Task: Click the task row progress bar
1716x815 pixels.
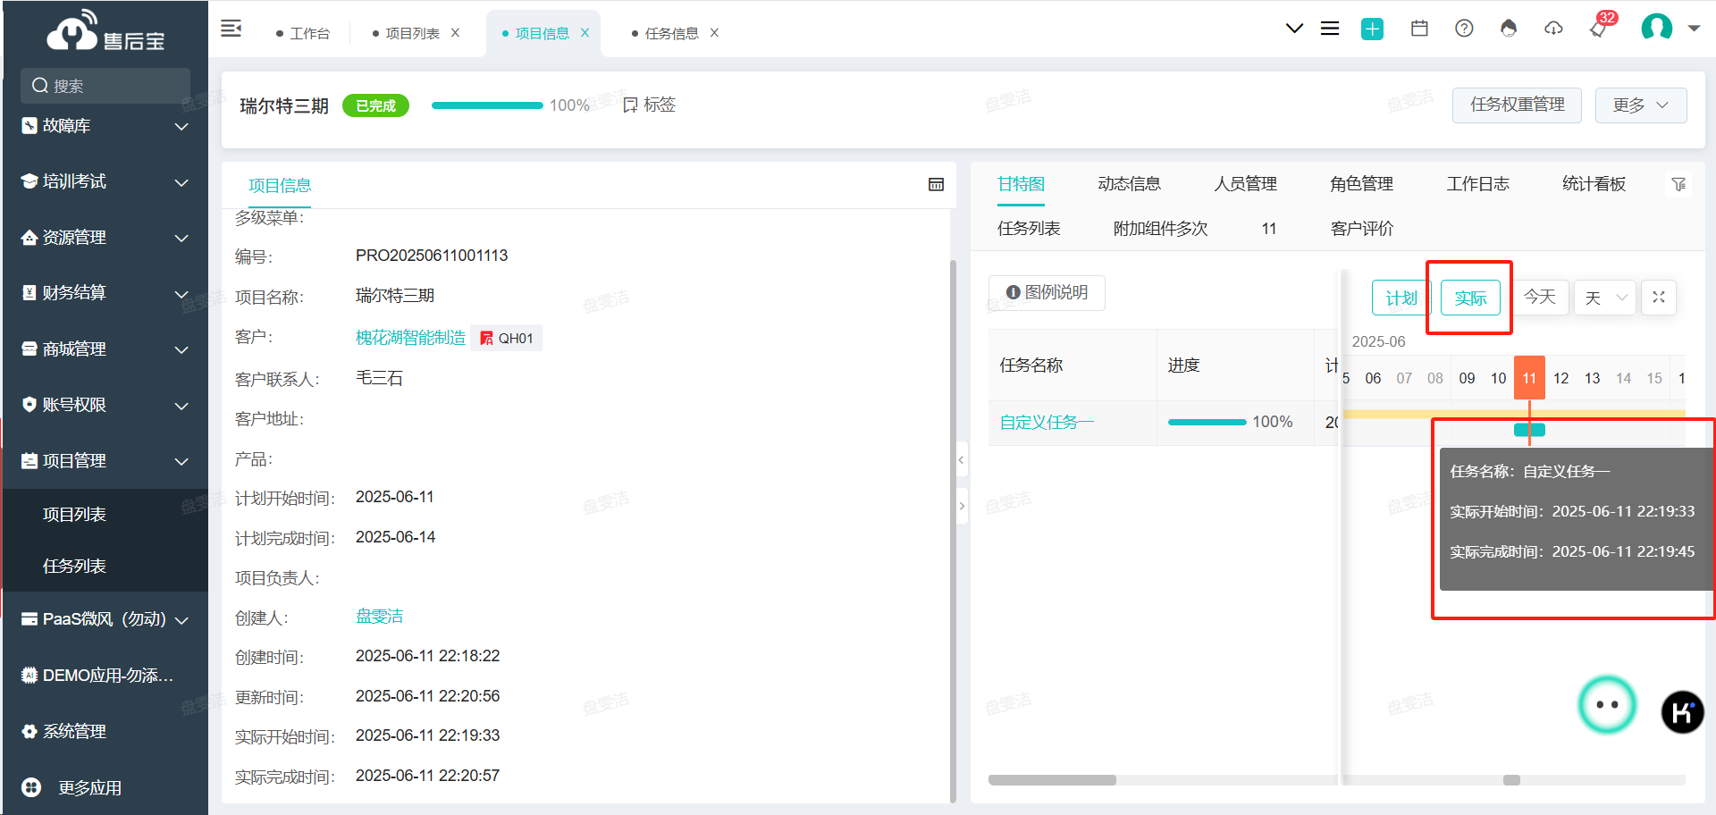Action: coord(1207,422)
